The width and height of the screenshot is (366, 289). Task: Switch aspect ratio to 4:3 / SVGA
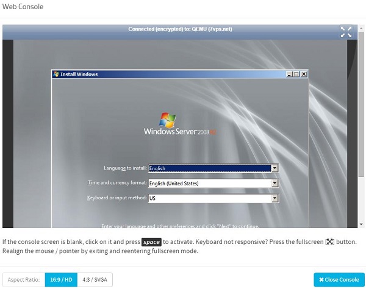95,280
